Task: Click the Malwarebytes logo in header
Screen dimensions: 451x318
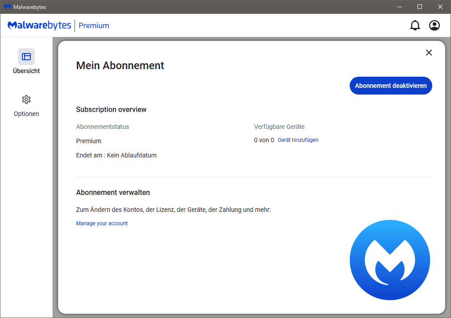Action: [x=39, y=25]
